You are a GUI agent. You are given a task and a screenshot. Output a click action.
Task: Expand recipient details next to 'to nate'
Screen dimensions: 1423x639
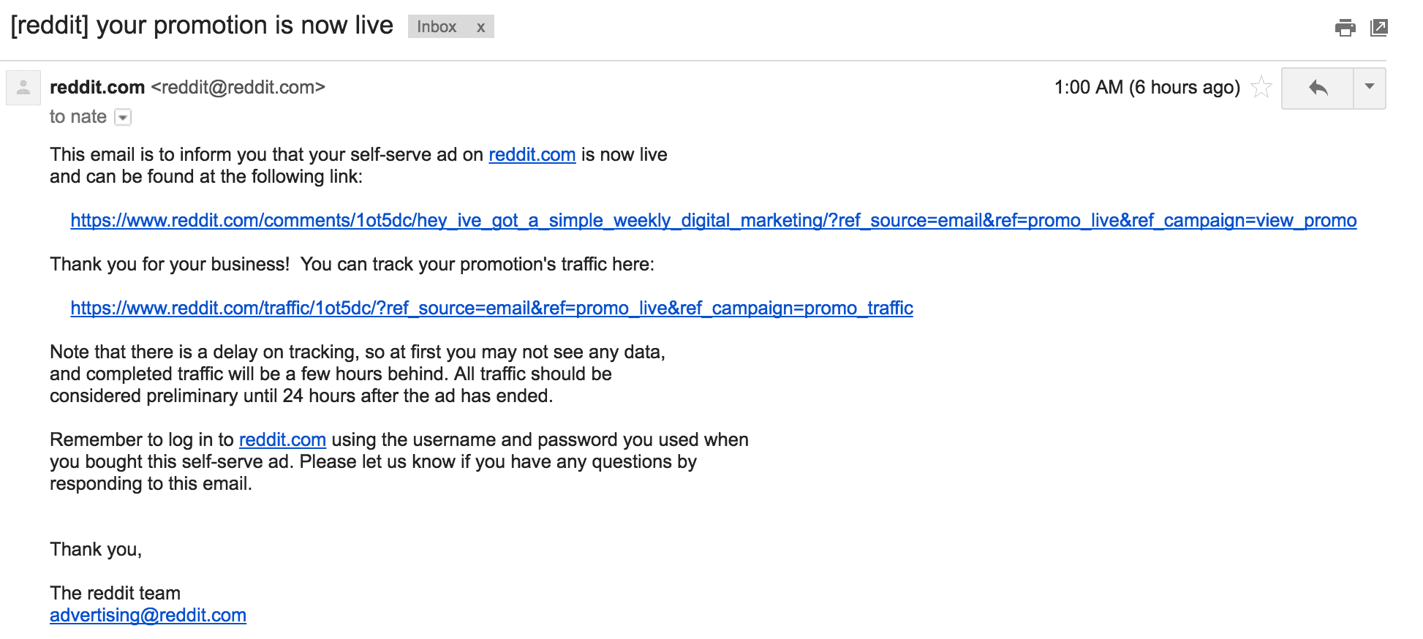(124, 117)
